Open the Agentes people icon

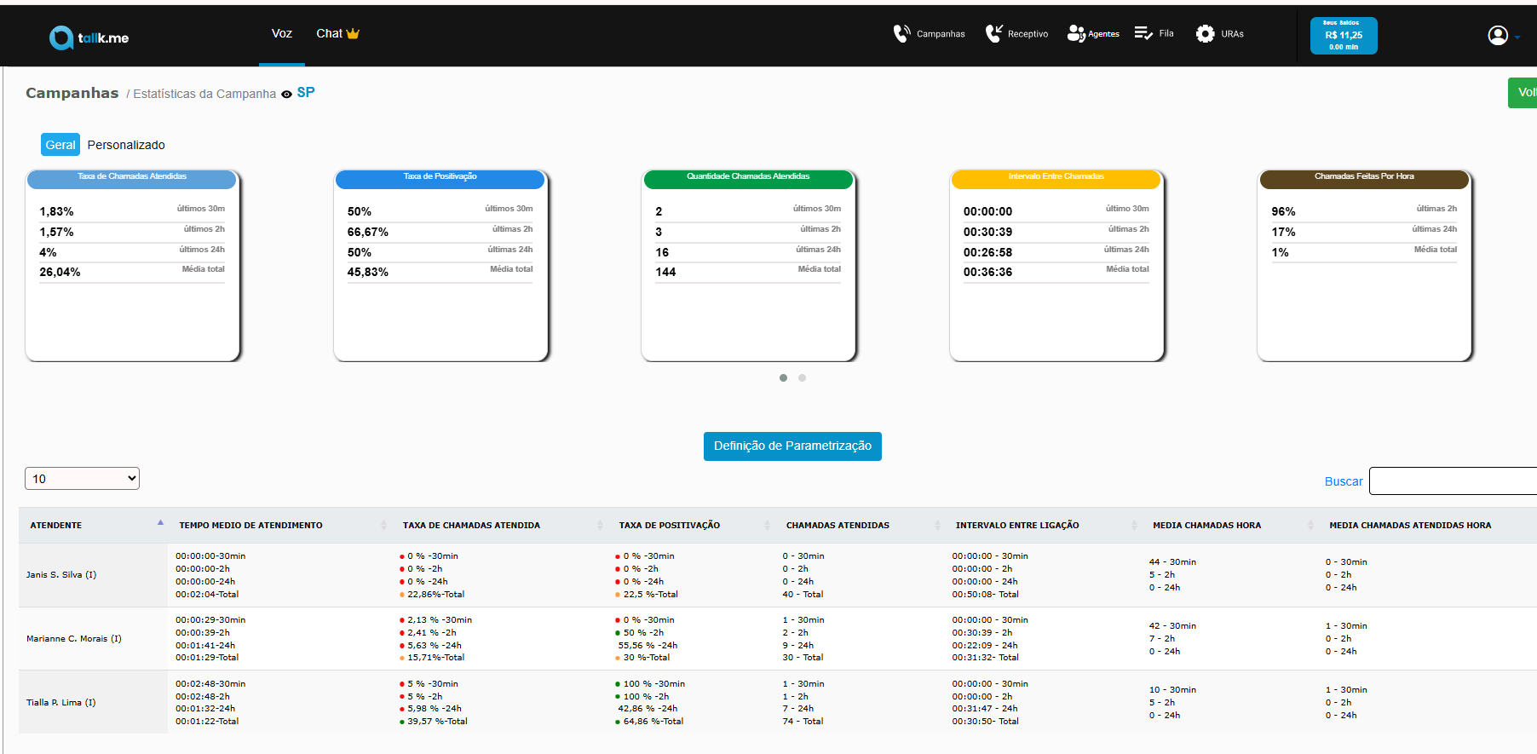point(1076,34)
